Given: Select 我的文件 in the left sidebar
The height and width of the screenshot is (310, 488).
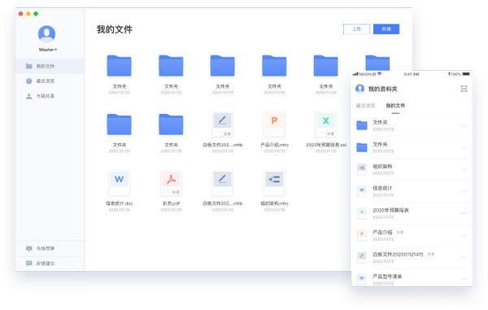Looking at the screenshot, I should pyautogui.click(x=50, y=66).
